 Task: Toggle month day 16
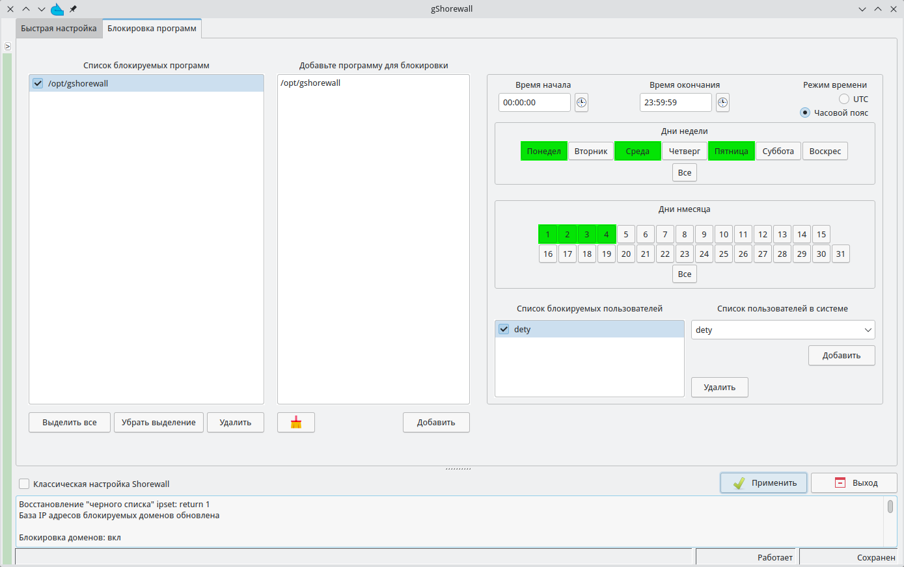pos(548,254)
